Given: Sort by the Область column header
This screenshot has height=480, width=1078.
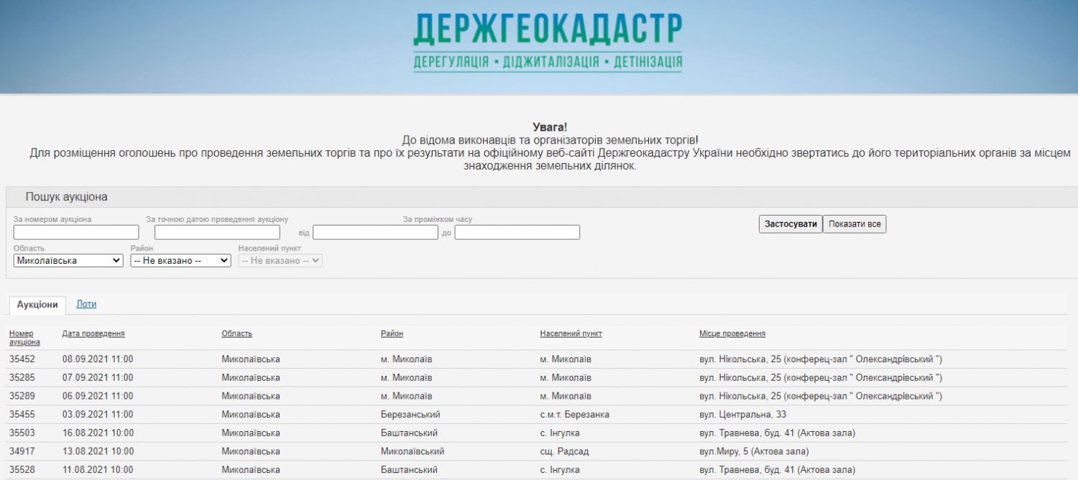Looking at the screenshot, I should click(236, 333).
